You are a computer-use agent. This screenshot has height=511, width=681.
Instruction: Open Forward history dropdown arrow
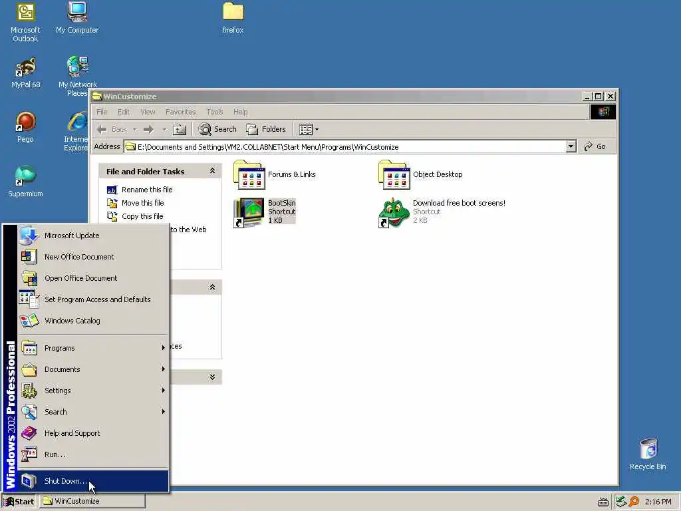pos(164,130)
